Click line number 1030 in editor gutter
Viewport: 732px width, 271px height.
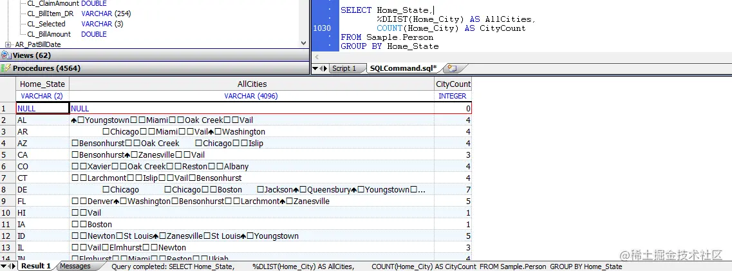pos(322,28)
